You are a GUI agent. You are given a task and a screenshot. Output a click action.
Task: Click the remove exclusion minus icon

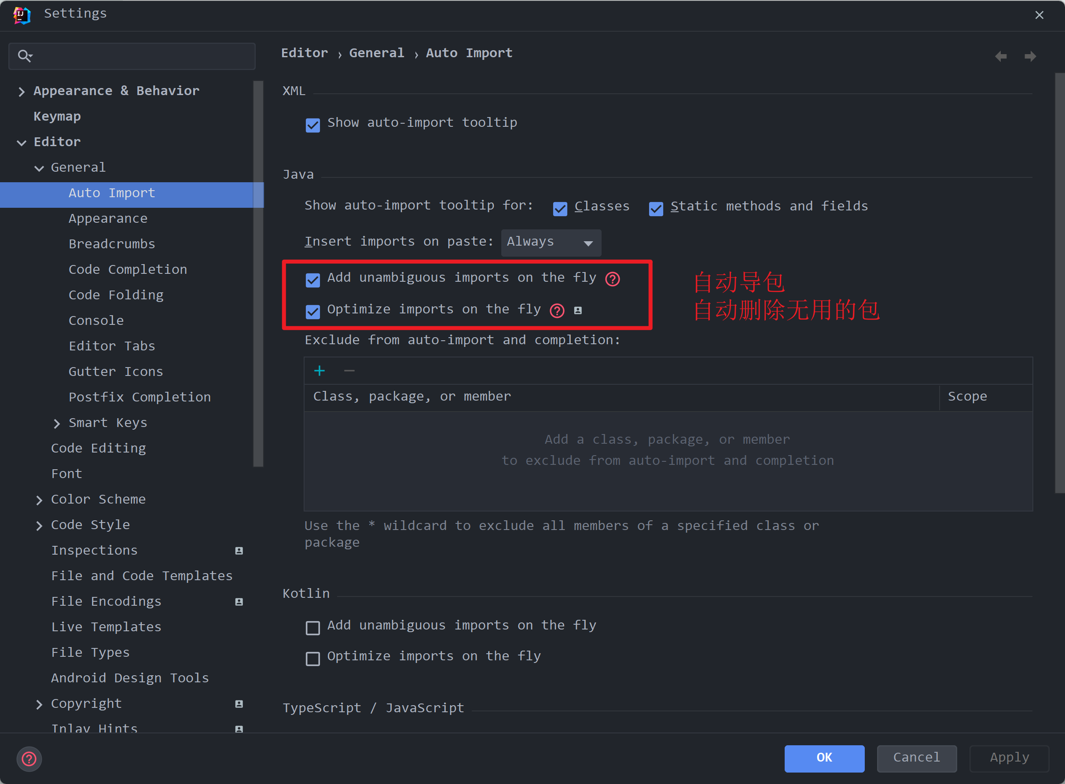(349, 371)
